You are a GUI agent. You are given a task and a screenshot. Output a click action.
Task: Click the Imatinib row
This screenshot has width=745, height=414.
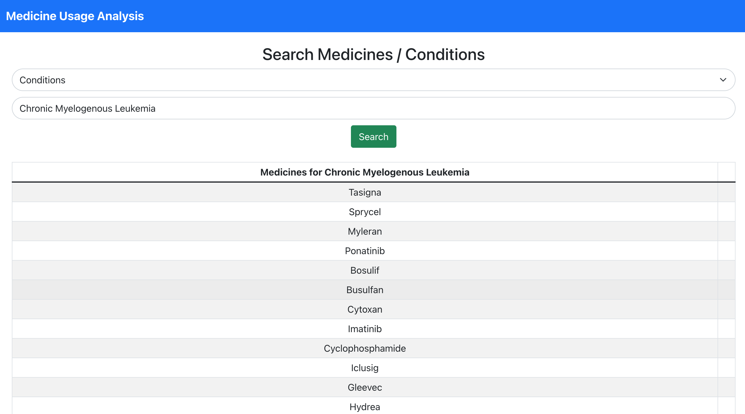point(365,329)
